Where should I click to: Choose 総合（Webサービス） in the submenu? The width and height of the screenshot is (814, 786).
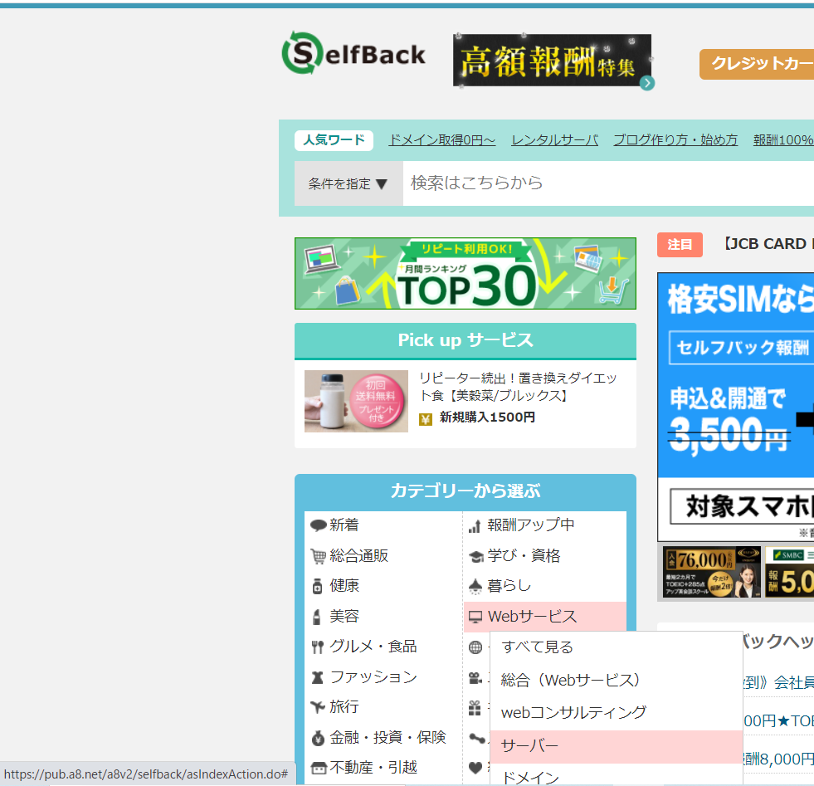tap(617, 680)
